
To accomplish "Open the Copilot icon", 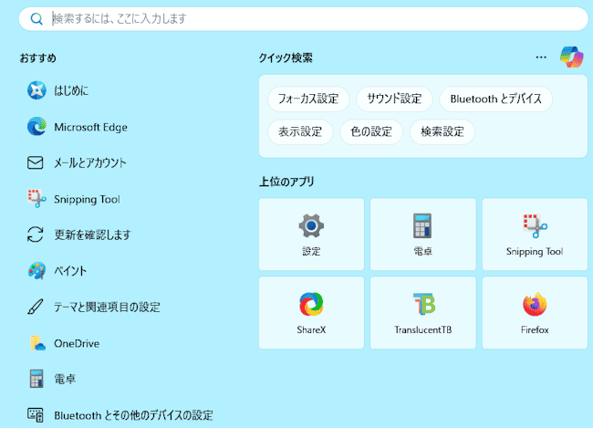I will point(571,57).
